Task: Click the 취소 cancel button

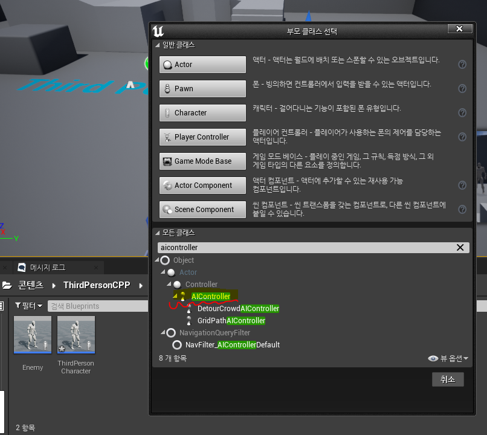Action: [x=448, y=379]
